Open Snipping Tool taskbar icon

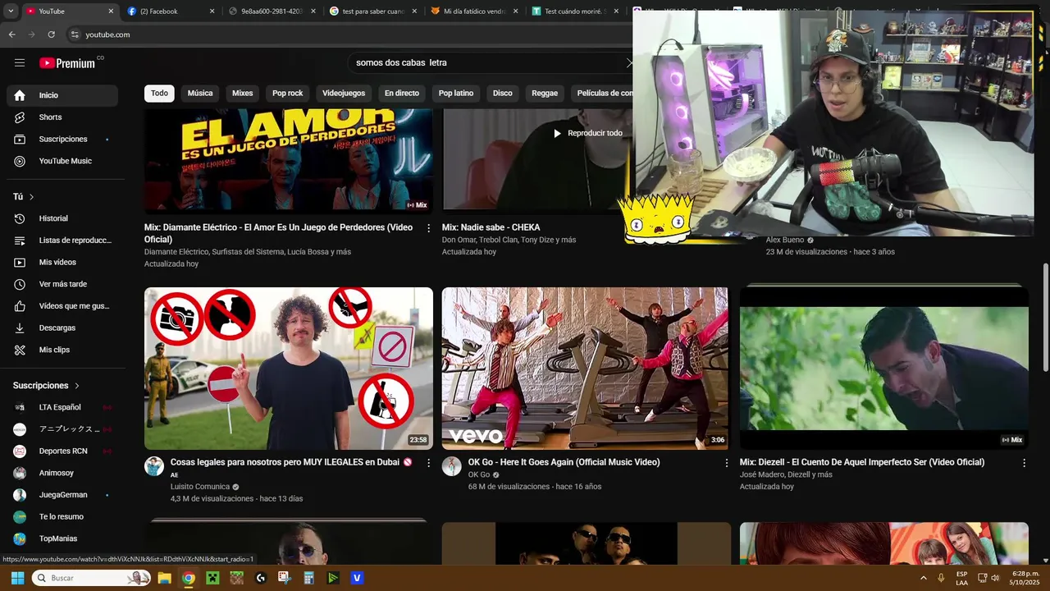tap(285, 578)
